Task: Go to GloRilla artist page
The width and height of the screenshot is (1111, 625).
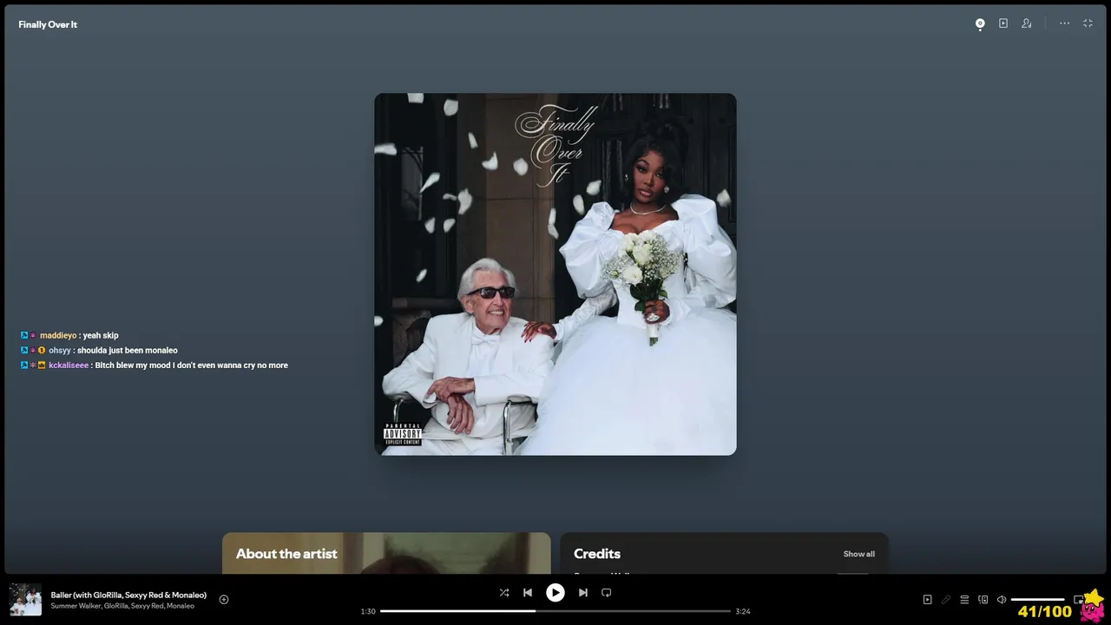Action: 115,606
